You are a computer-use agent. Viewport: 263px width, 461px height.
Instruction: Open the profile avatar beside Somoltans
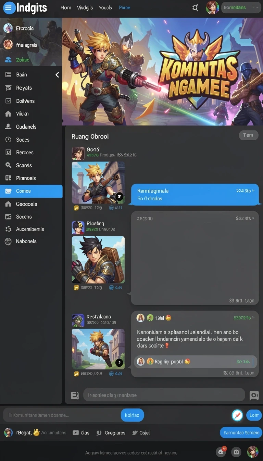coord(212,8)
